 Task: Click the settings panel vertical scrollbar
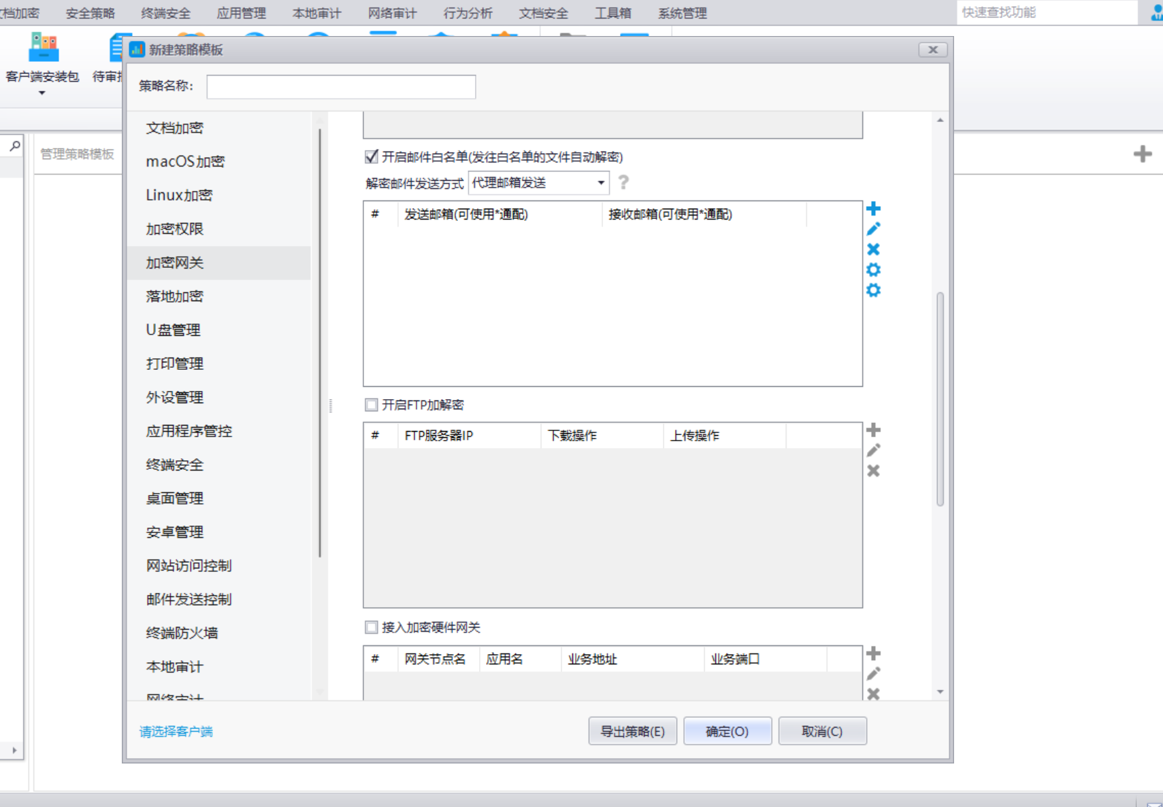(940, 399)
